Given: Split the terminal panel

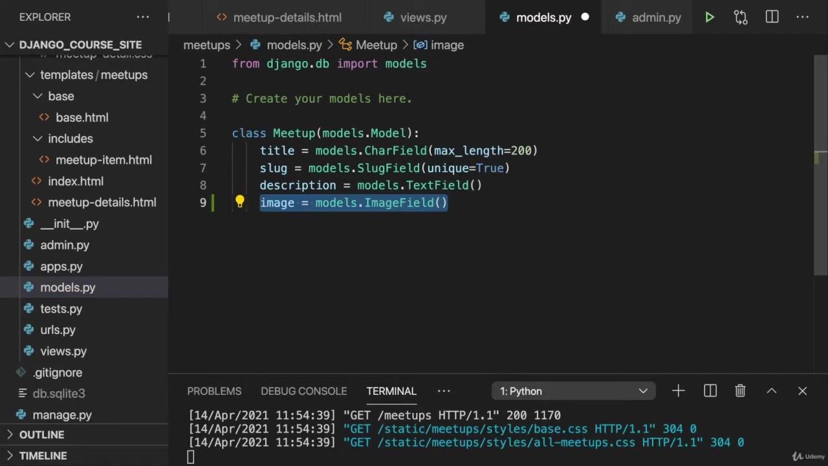Looking at the screenshot, I should (710, 391).
